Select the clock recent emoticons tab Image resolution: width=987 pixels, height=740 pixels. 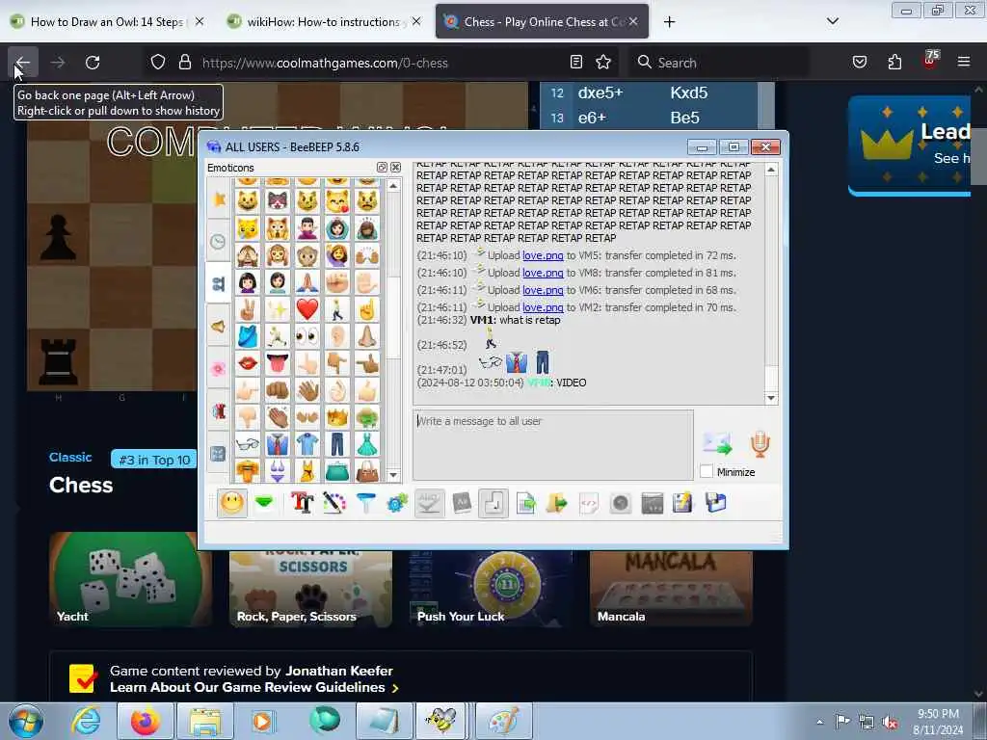pyautogui.click(x=219, y=242)
